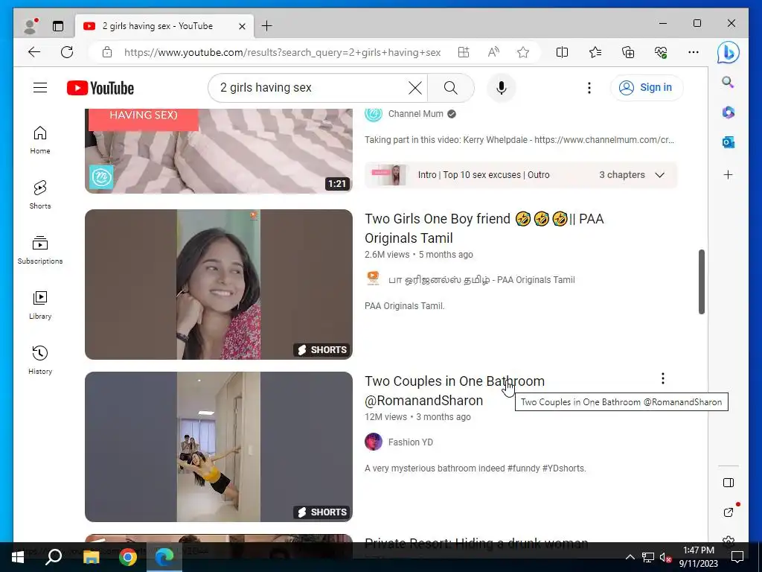Go to the YouTube logo home page
This screenshot has height=572, width=762.
point(100,88)
